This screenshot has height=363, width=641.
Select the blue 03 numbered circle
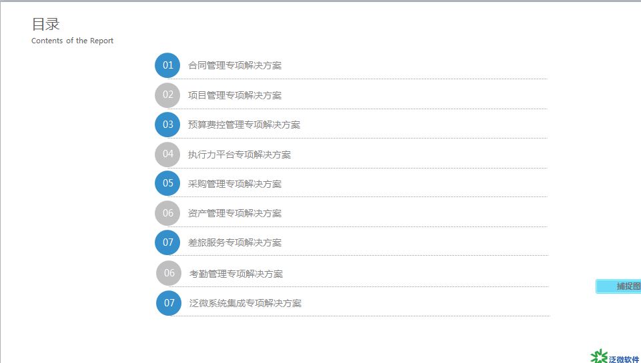tap(167, 125)
